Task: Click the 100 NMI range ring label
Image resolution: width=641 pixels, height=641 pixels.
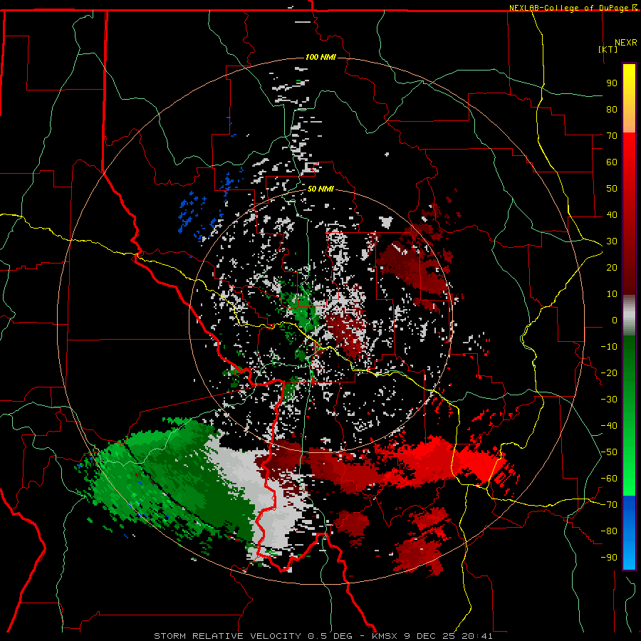Action: (320, 57)
